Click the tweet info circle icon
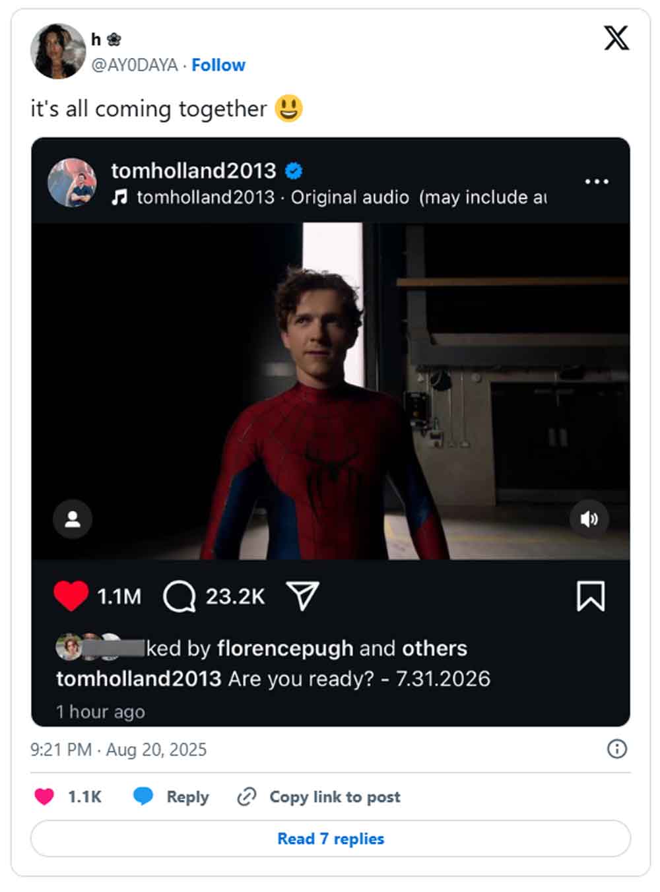This screenshot has height=892, width=660. pyautogui.click(x=616, y=749)
